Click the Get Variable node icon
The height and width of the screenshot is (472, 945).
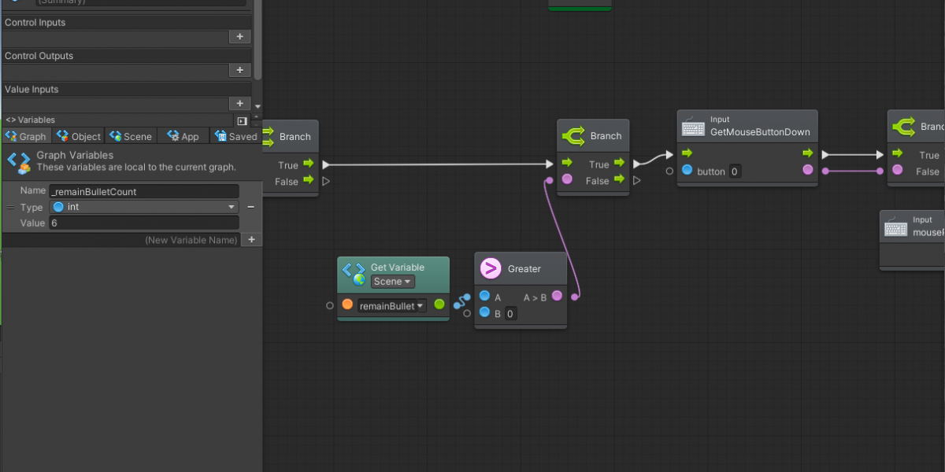pyautogui.click(x=353, y=274)
